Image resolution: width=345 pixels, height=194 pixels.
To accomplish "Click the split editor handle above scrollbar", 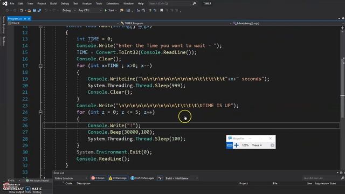I will (342, 27).
